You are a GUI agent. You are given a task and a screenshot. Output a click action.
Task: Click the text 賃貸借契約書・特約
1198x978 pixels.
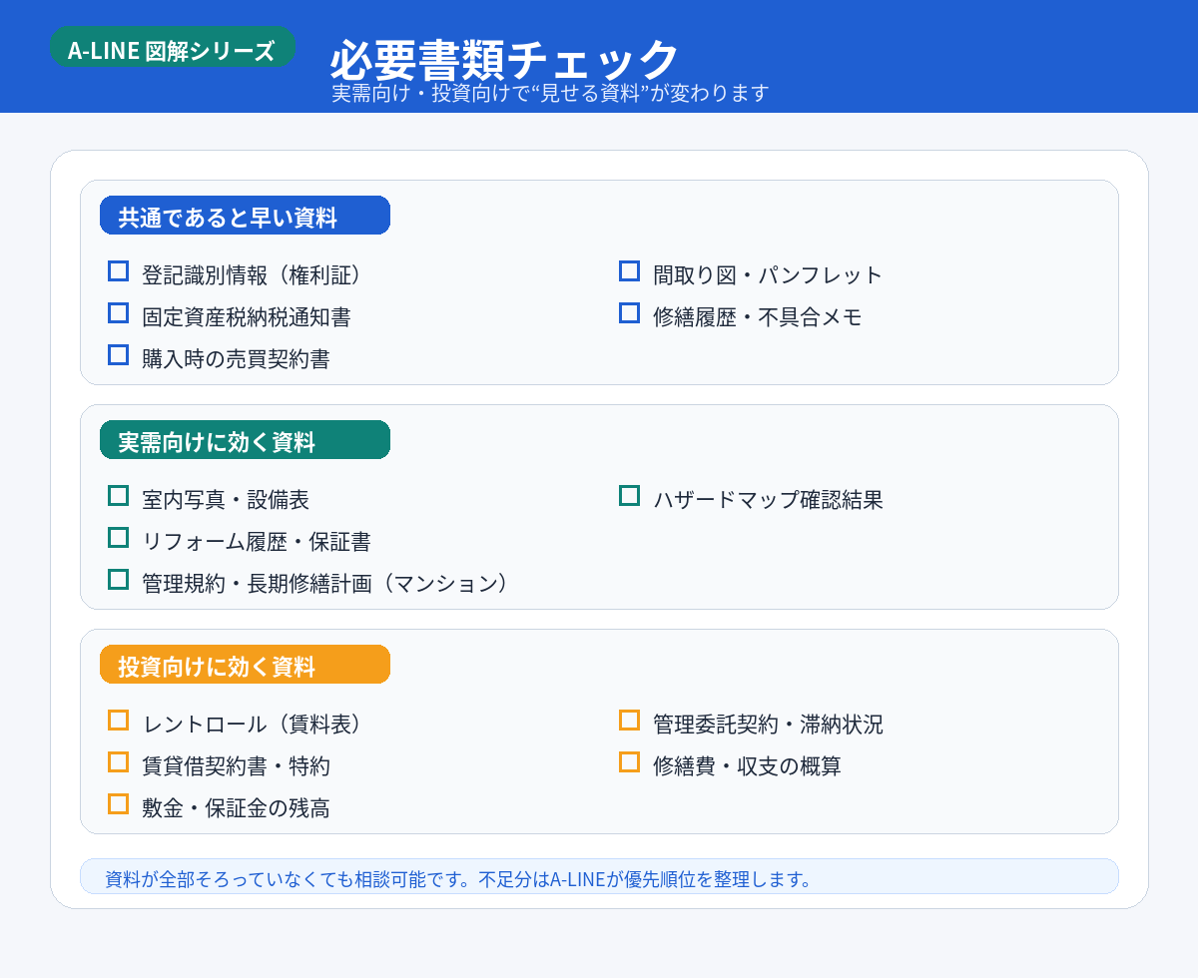236,766
